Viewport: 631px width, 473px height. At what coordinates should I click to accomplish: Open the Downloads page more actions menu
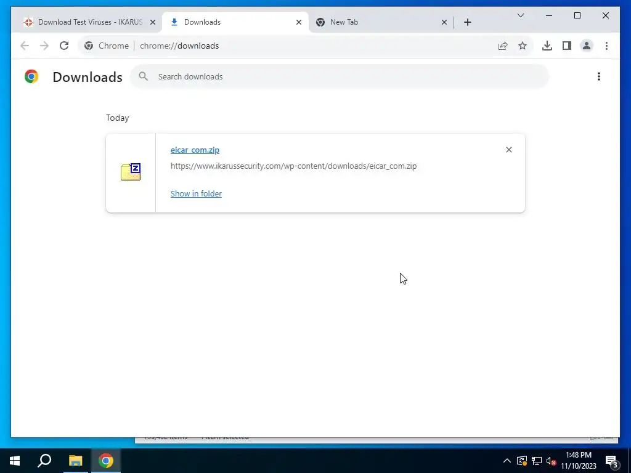click(x=599, y=76)
